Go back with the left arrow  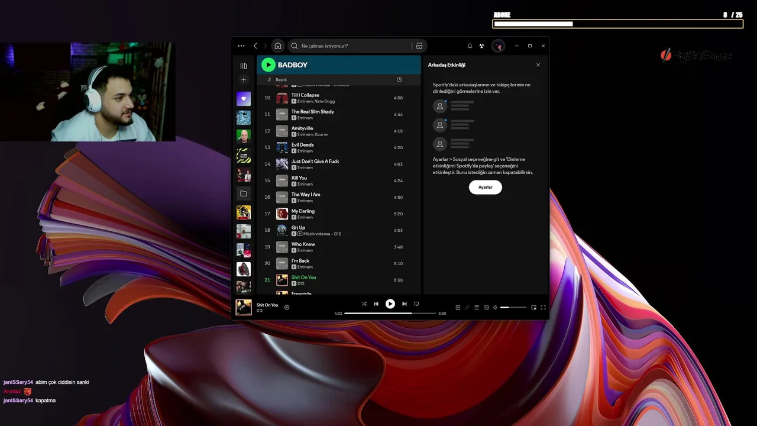pos(255,46)
